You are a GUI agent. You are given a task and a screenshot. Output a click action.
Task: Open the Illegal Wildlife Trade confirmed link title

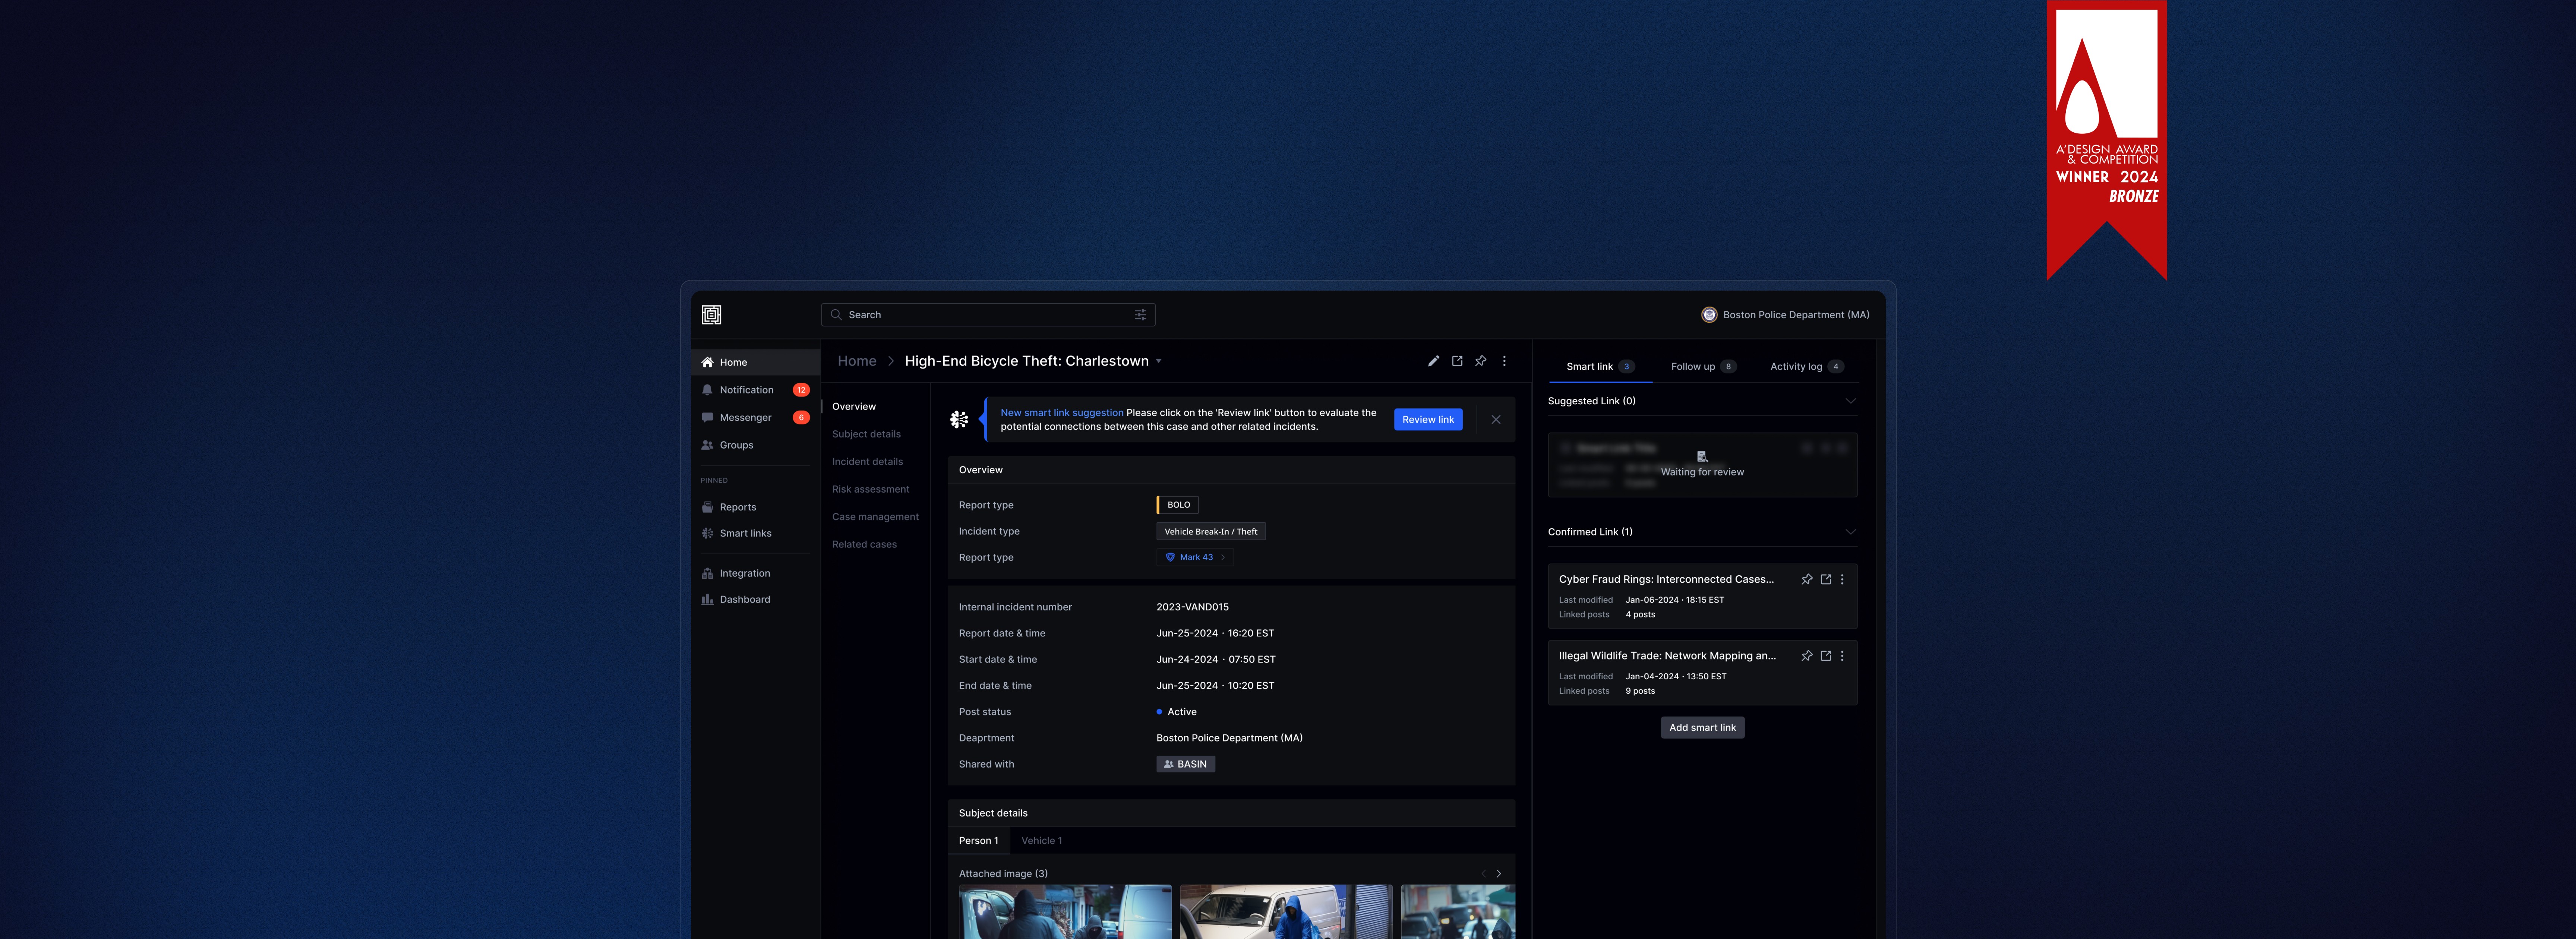pos(1667,656)
